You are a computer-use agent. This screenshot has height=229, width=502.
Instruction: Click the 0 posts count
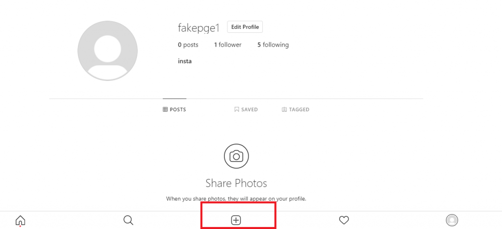[188, 45]
